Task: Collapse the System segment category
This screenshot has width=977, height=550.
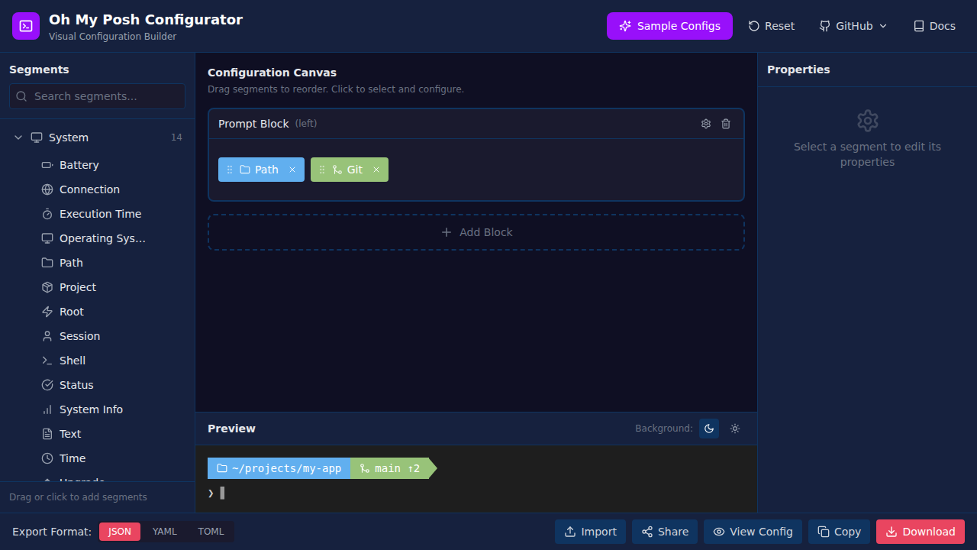Action: coord(18,137)
